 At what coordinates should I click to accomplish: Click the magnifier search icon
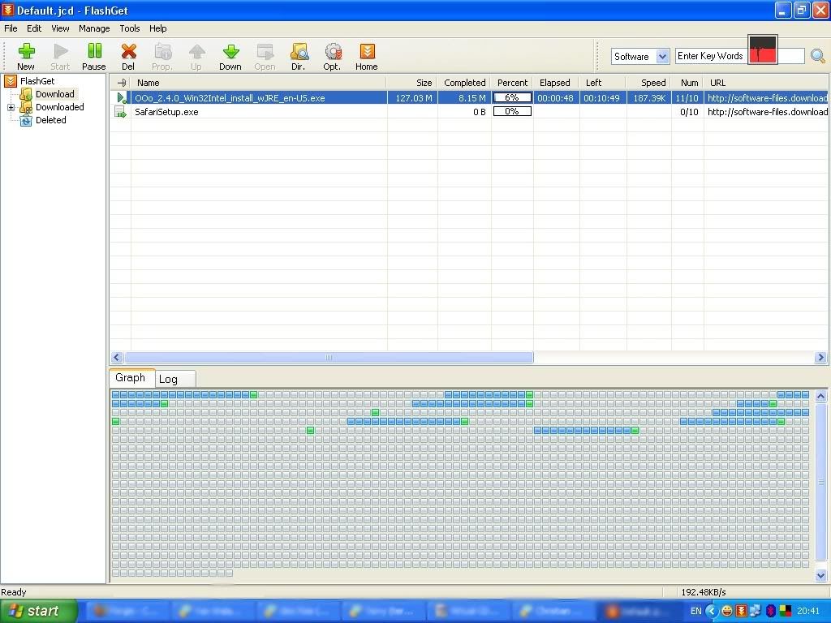point(818,56)
